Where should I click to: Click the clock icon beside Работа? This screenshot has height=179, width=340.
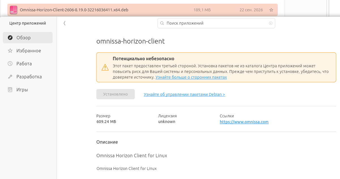pos(10,64)
